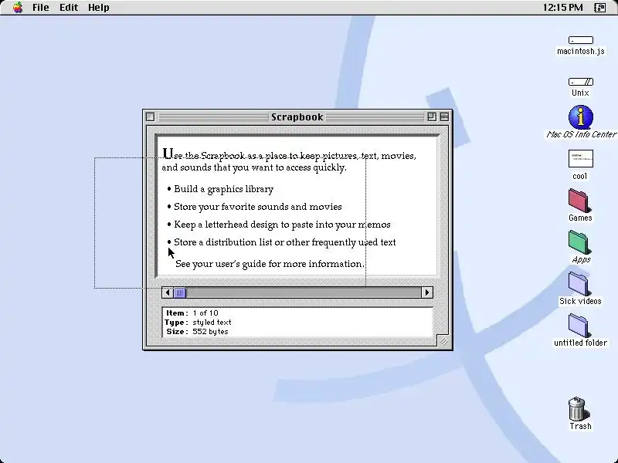Viewport: 618px width, 463px height.
Task: Click the 'Type: styled text' info
Action: point(198,322)
